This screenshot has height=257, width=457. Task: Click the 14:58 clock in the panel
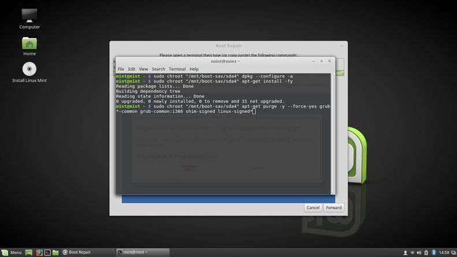[x=444, y=252]
